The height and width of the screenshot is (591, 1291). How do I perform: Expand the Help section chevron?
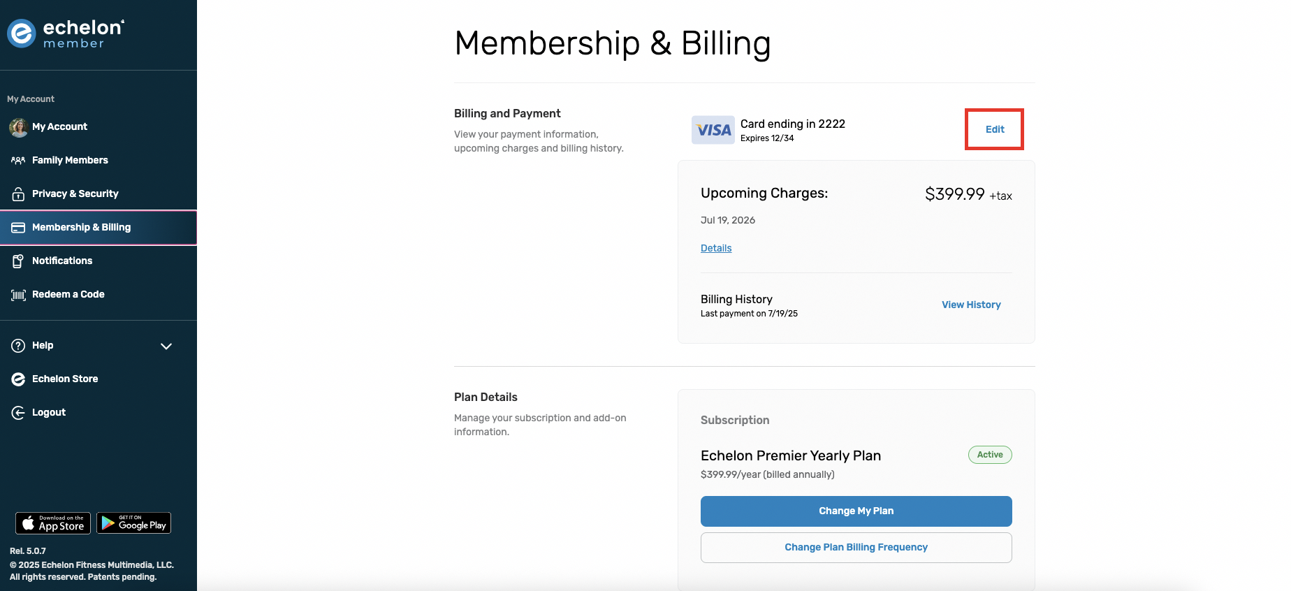coord(166,346)
